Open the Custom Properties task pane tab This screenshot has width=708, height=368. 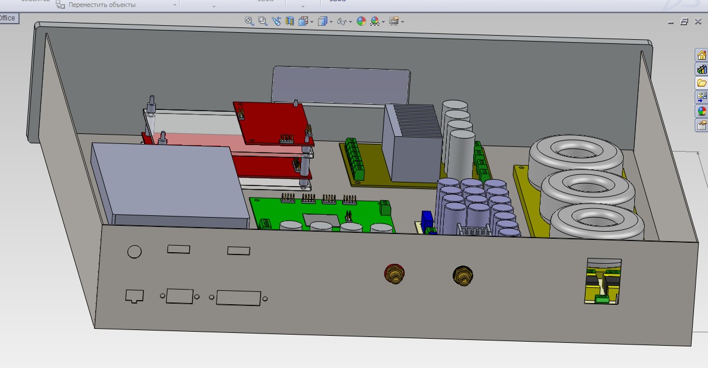pyautogui.click(x=702, y=125)
